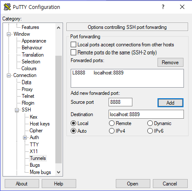192x191 pixels.
Task: Click the category scroll up arrow
Action: pyautogui.click(x=58, y=28)
